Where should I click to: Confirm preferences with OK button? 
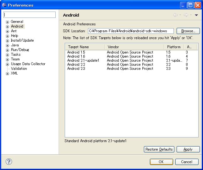tap(161, 162)
